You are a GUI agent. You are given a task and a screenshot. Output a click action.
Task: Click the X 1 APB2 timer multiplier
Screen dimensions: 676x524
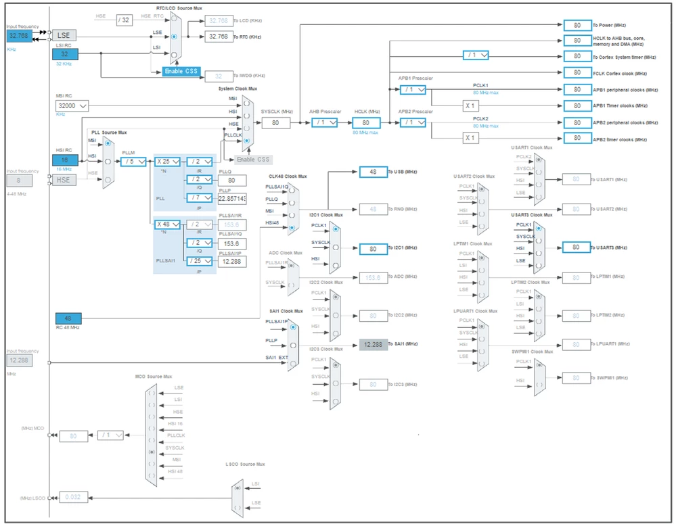[470, 138]
